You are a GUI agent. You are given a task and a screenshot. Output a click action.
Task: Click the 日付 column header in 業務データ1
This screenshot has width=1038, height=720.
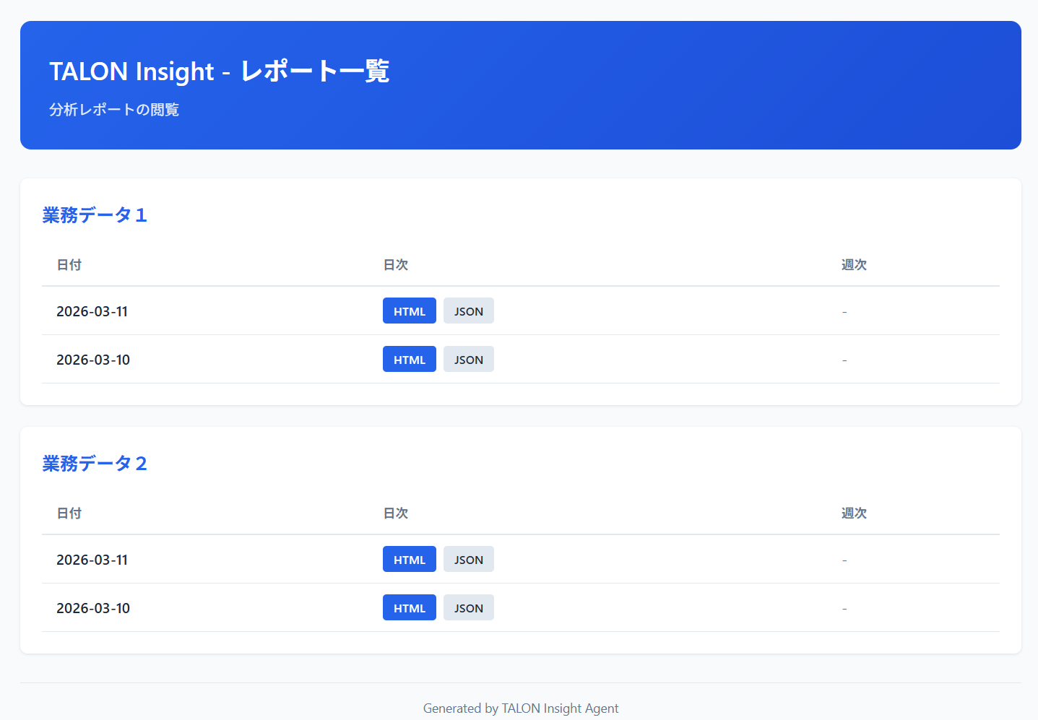point(69,265)
